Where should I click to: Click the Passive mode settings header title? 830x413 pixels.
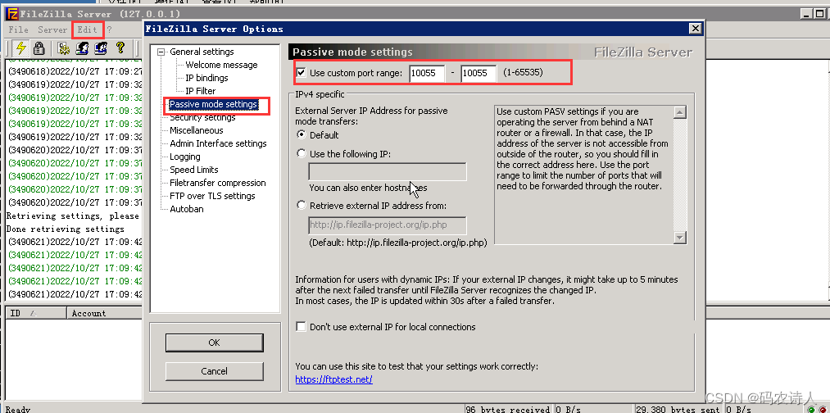tap(352, 52)
